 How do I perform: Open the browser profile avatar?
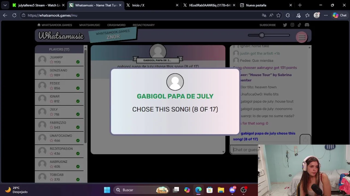click(x=317, y=16)
